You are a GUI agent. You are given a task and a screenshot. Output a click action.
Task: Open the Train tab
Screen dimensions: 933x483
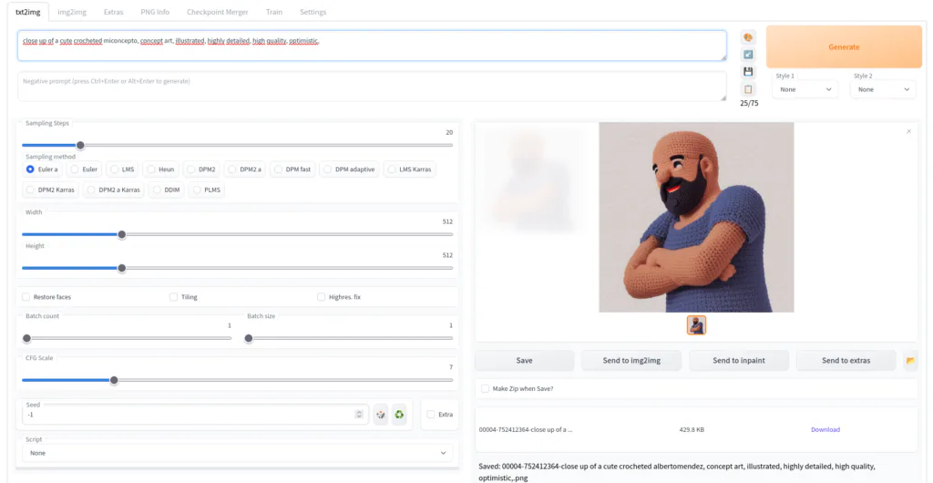274,12
